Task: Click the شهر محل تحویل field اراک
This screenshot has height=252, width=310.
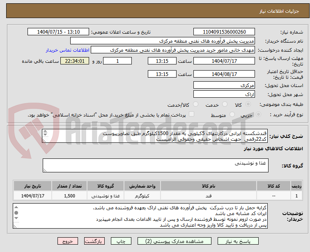Action: 224,94
